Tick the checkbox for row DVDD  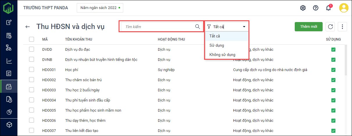[32, 50]
